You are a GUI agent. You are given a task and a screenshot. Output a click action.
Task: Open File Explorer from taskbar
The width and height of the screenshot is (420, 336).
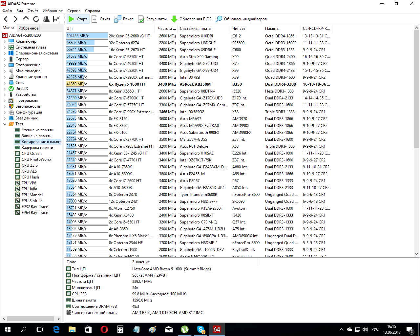[72, 329]
